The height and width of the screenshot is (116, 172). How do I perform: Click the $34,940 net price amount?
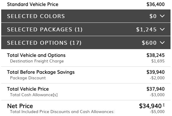[150, 106]
